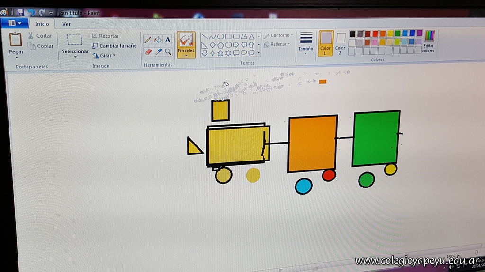Viewport: 485px width, 272px height.
Task: Click the Cambiar tamaño button
Action: click(114, 46)
